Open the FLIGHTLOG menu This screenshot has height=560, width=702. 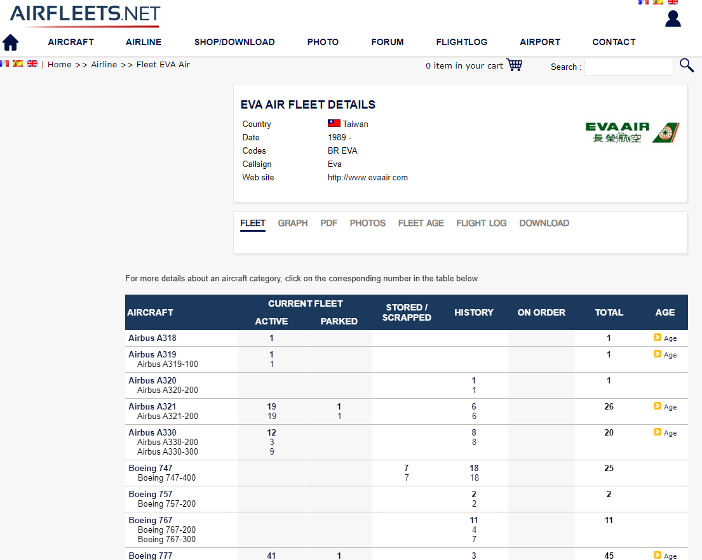[x=462, y=42]
